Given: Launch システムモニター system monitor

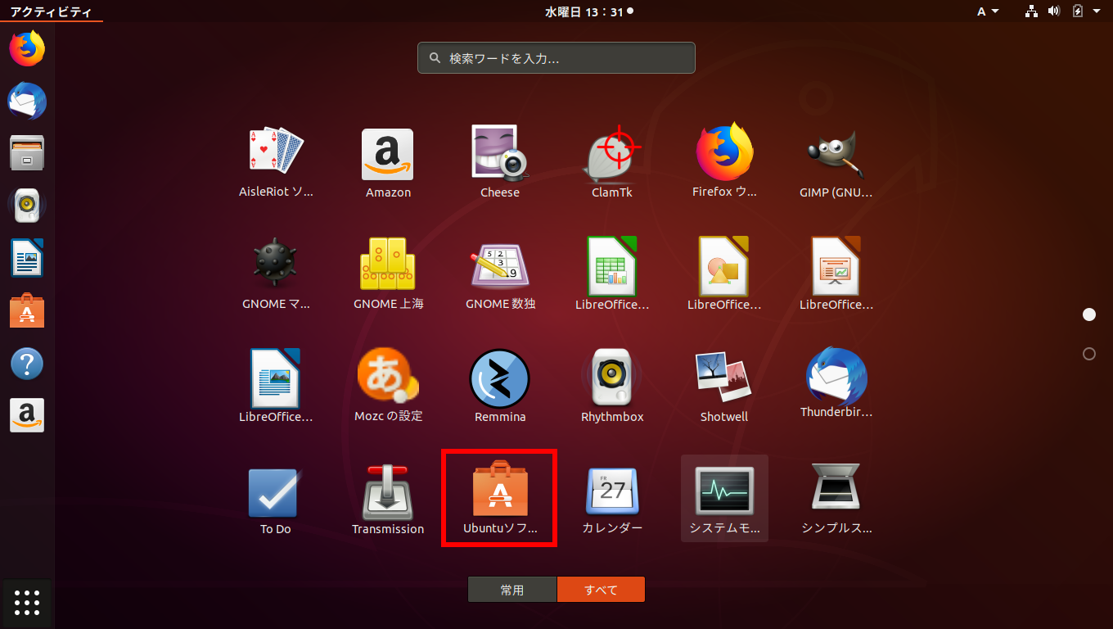Looking at the screenshot, I should 724,498.
